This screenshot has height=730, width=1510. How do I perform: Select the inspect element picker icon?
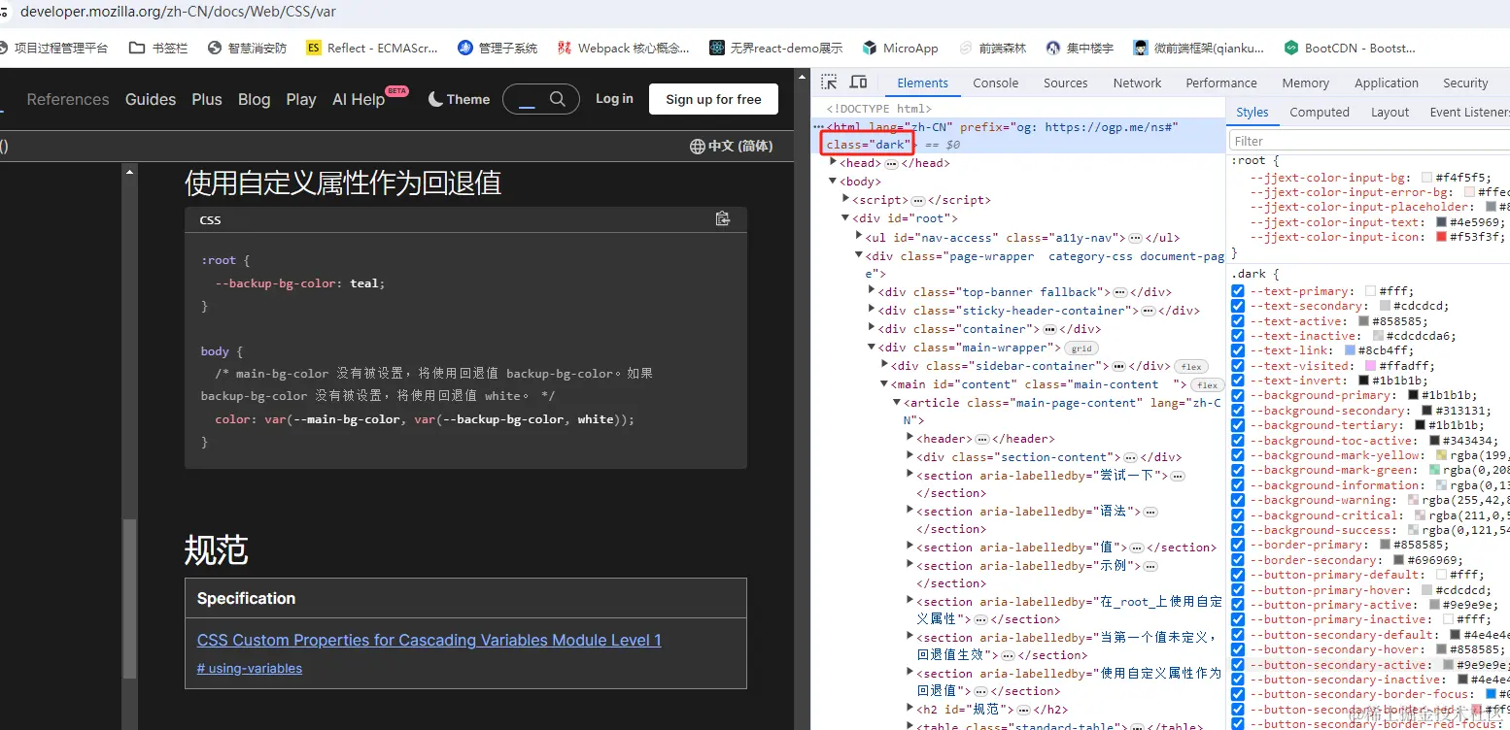tap(829, 83)
